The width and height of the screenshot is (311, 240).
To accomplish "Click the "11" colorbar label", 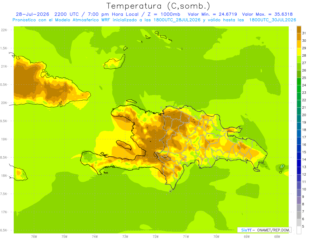I will (x=304, y=182).
